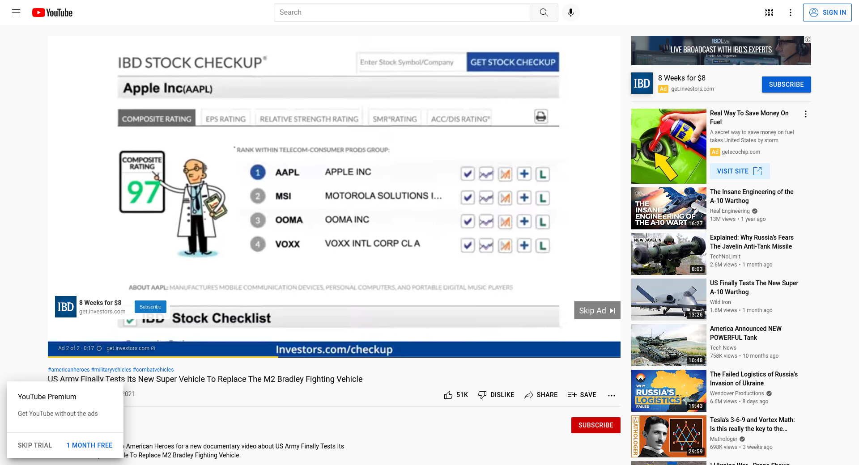Open the IBD Live banner ad
Viewport: 859px width, 465px height.
[x=721, y=51]
